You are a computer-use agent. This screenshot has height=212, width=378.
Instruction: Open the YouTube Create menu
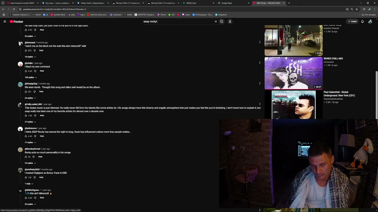pos(352,21)
